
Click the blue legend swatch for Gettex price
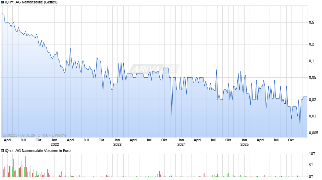point(2,2)
